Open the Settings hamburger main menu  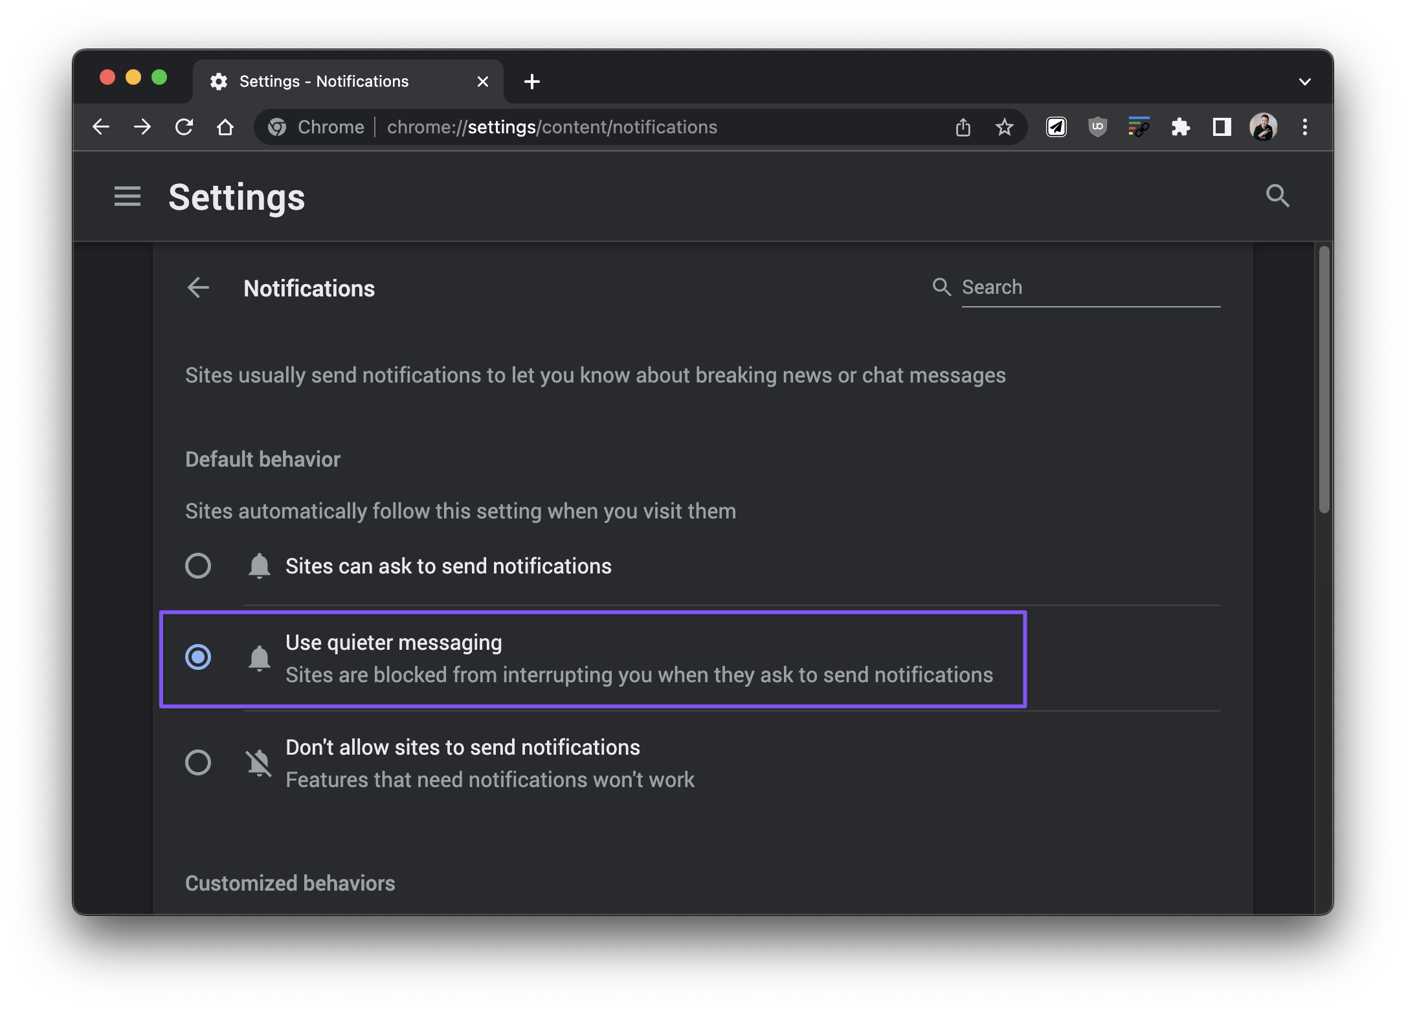[128, 196]
